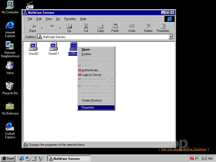Click the Cut scissors icon

pos(86,26)
